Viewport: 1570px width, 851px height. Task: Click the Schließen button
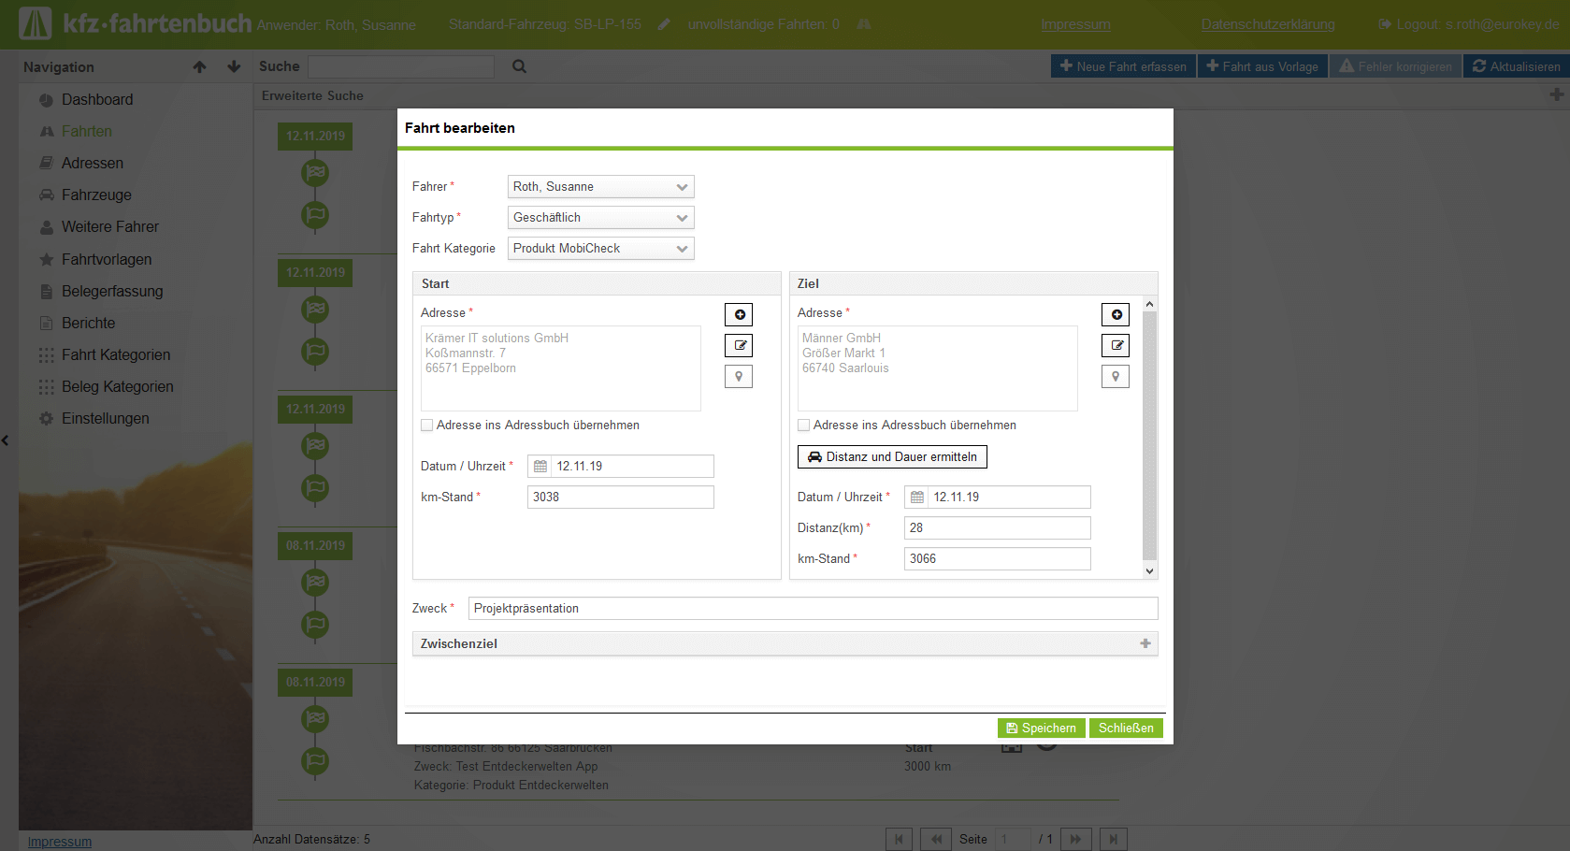point(1126,728)
